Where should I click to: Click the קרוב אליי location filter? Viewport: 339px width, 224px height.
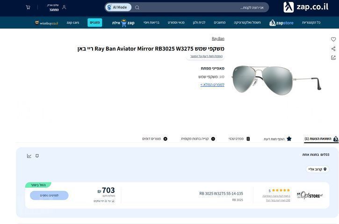pyautogui.click(x=317, y=169)
